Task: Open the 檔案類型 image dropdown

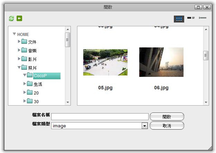Action: pyautogui.click(x=145, y=126)
